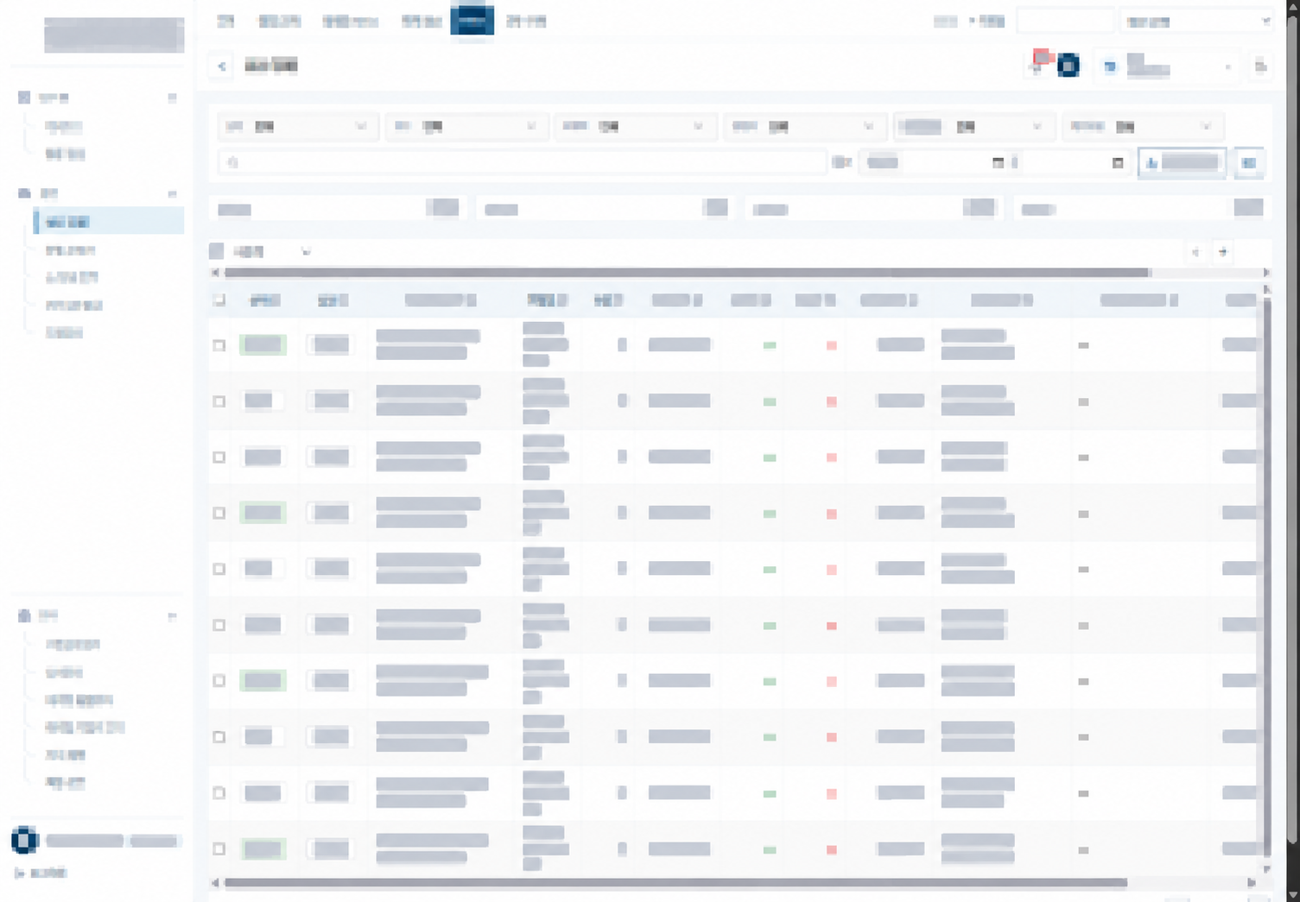Screen dimensions: 1300x902
Task: Open the end date calendar icon
Action: tap(1118, 162)
